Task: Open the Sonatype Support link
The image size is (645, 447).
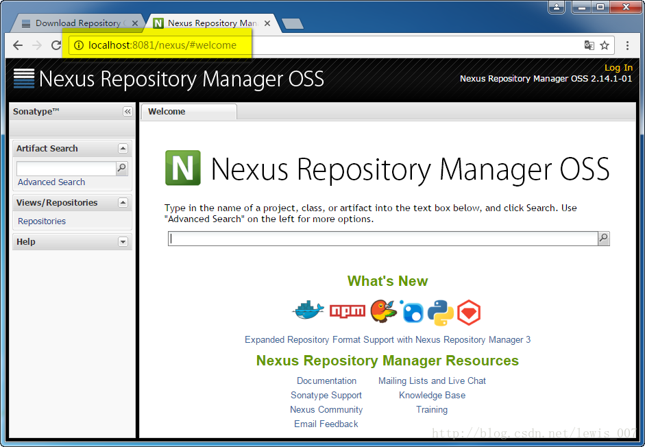Action: [x=326, y=395]
